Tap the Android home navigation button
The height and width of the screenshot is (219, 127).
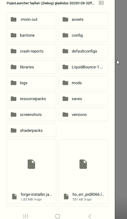58,216
